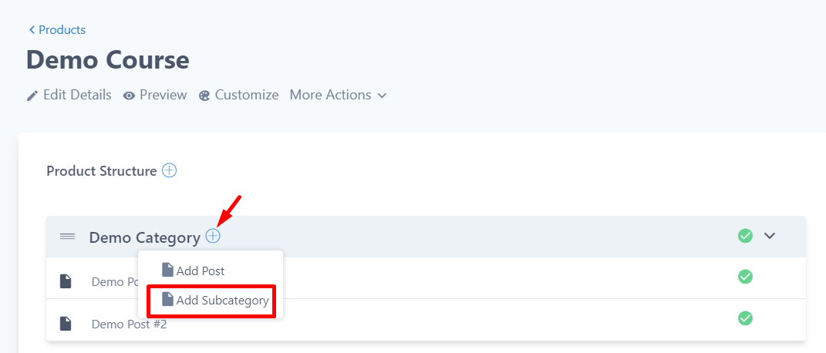The image size is (826, 353).
Task: Toggle Demo Category's green published checkmark
Action: pyautogui.click(x=745, y=236)
